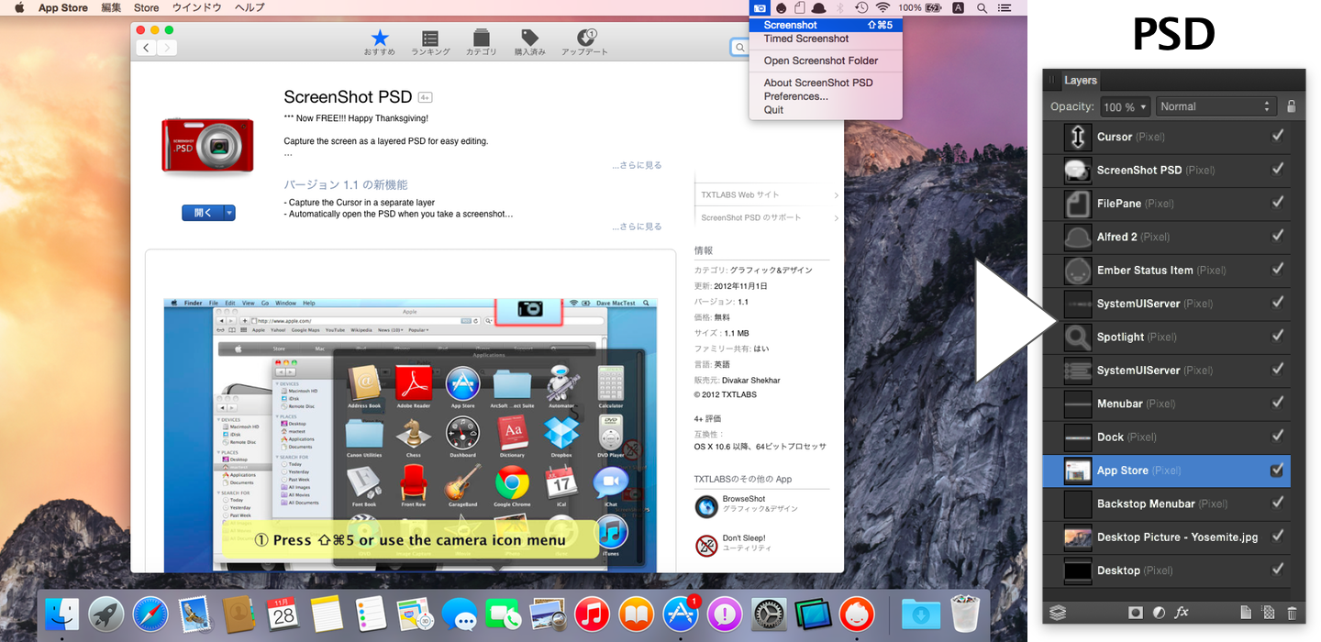Click the mask layer icon in Layers panel footer
This screenshot has width=1321, height=642.
1135,612
